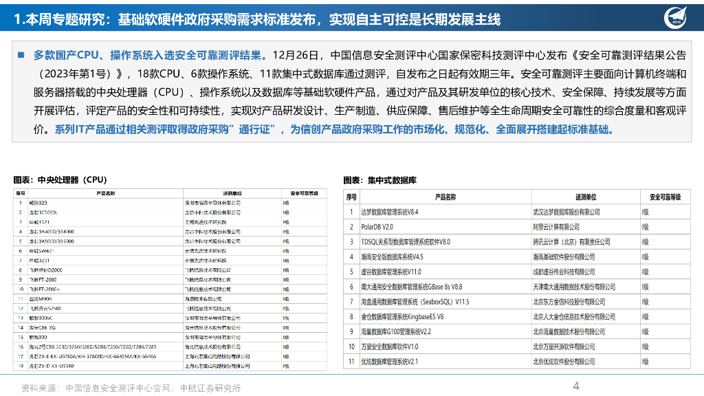The image size is (704, 396).
Task: Click the caption 图表：集中式数据库
Action: (x=379, y=180)
